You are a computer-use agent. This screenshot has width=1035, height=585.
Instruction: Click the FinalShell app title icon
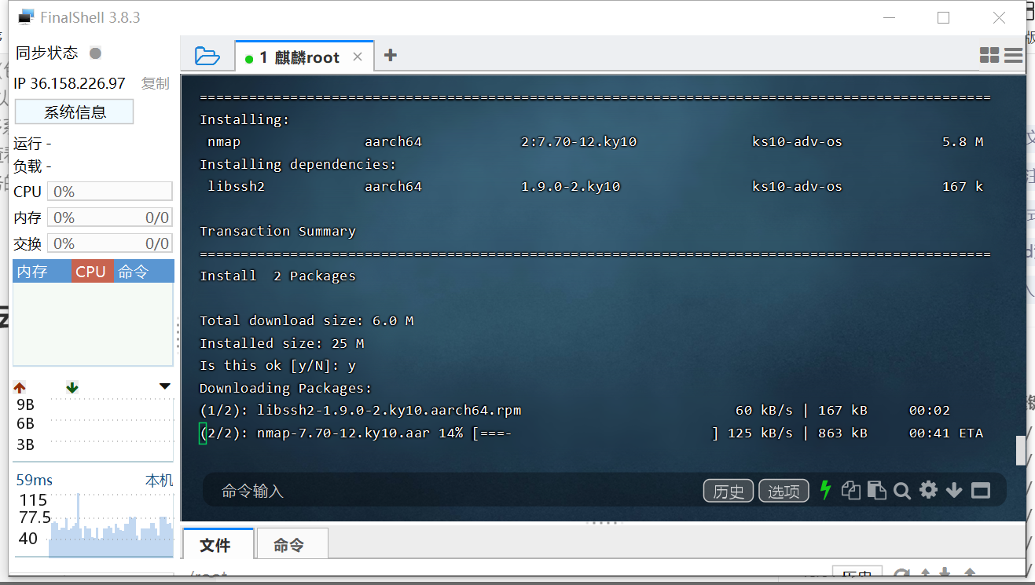point(26,17)
